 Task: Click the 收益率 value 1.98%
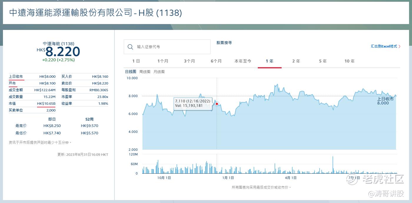tap(103, 104)
